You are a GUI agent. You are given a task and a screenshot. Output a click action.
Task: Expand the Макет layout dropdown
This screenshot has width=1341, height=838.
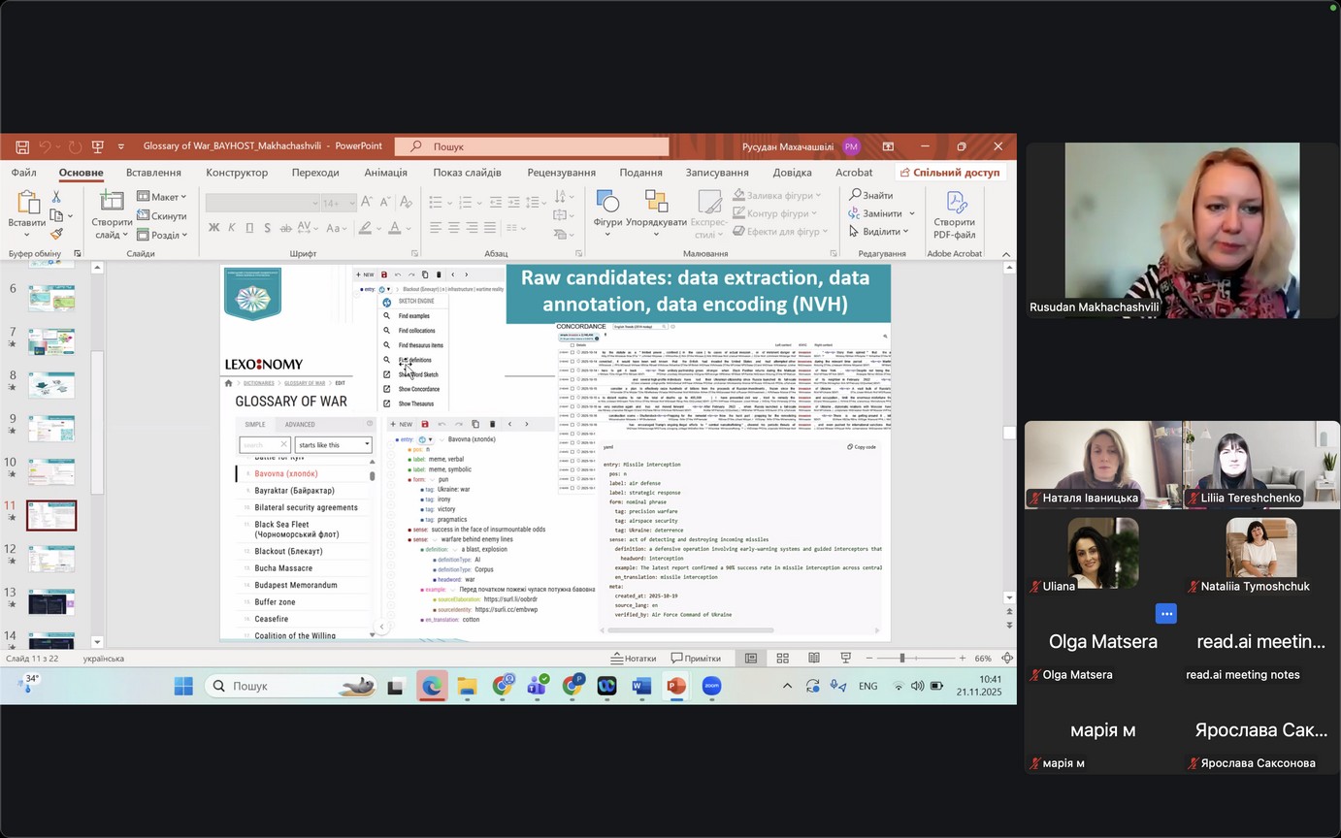click(162, 198)
